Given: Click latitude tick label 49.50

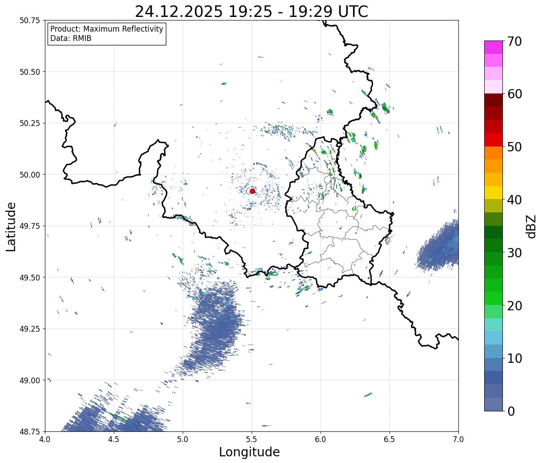Looking at the screenshot, I should point(30,277).
